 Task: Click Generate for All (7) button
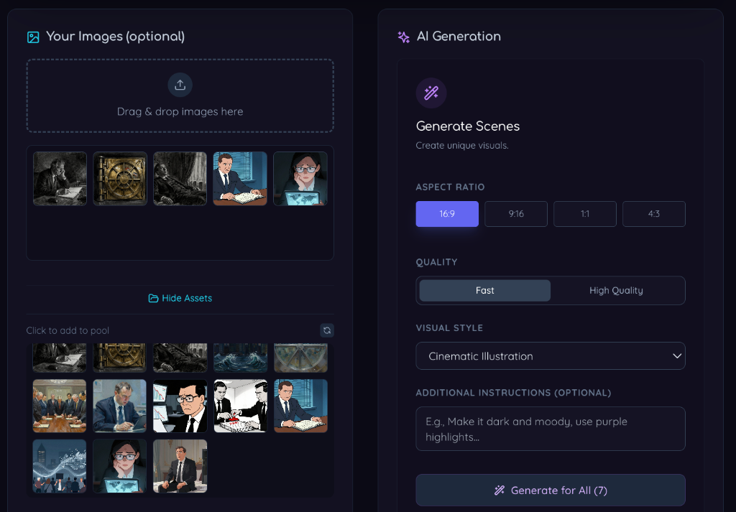tap(550, 490)
